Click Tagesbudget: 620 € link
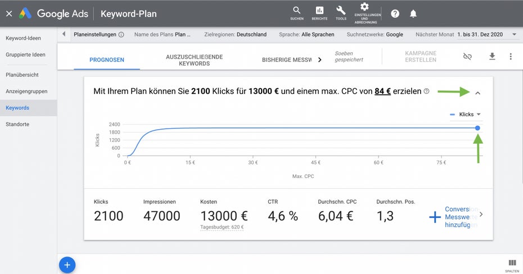523x274 pixels. (222, 227)
